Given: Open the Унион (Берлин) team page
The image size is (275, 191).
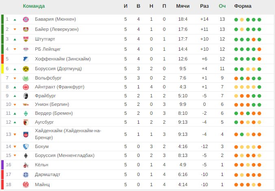Looking at the screenshot, I should click(52, 104).
